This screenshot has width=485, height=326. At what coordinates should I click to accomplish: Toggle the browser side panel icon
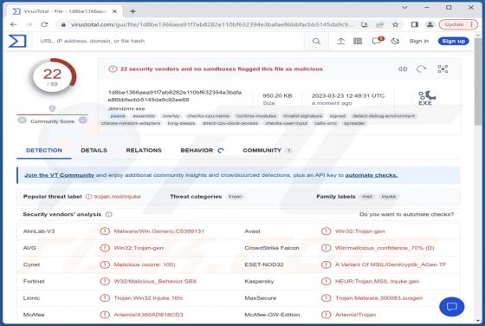415,24
